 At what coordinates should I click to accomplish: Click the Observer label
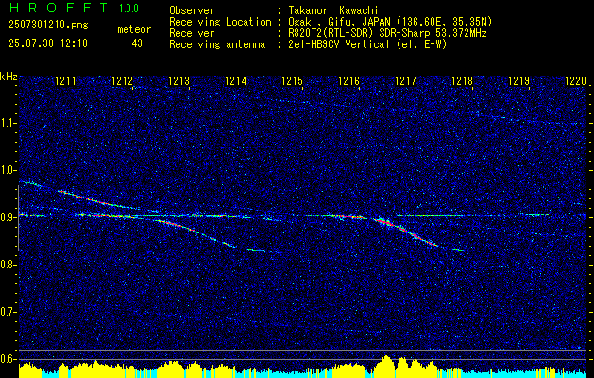click(192, 10)
